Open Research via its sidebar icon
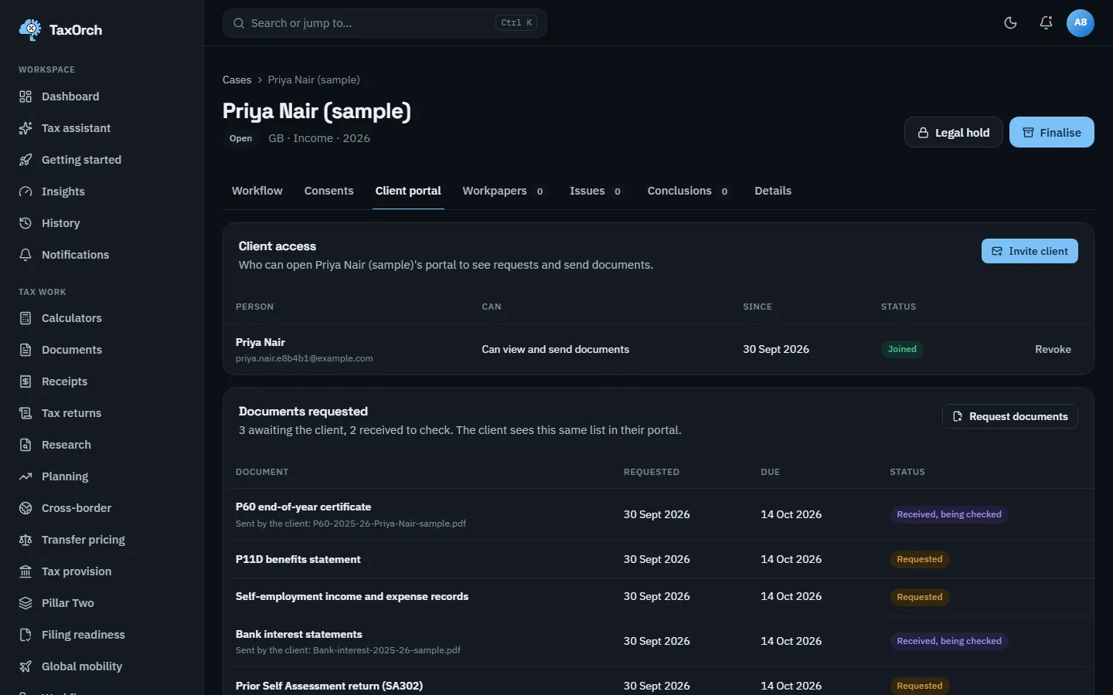Screen dimensions: 1113x695 coord(26,445)
